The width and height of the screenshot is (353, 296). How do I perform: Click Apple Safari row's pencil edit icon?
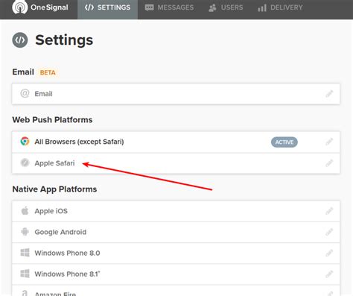329,163
